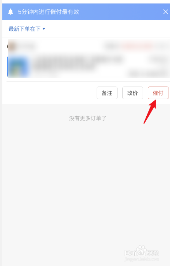Image resolution: width=170 pixels, height=266 pixels.
Task: Click the blurred red order status text
Action: tap(137, 46)
